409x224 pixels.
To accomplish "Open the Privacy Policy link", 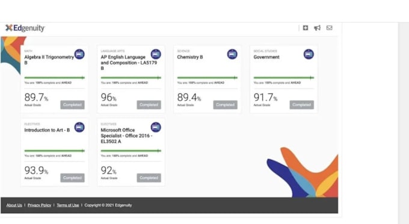I will [39, 205].
